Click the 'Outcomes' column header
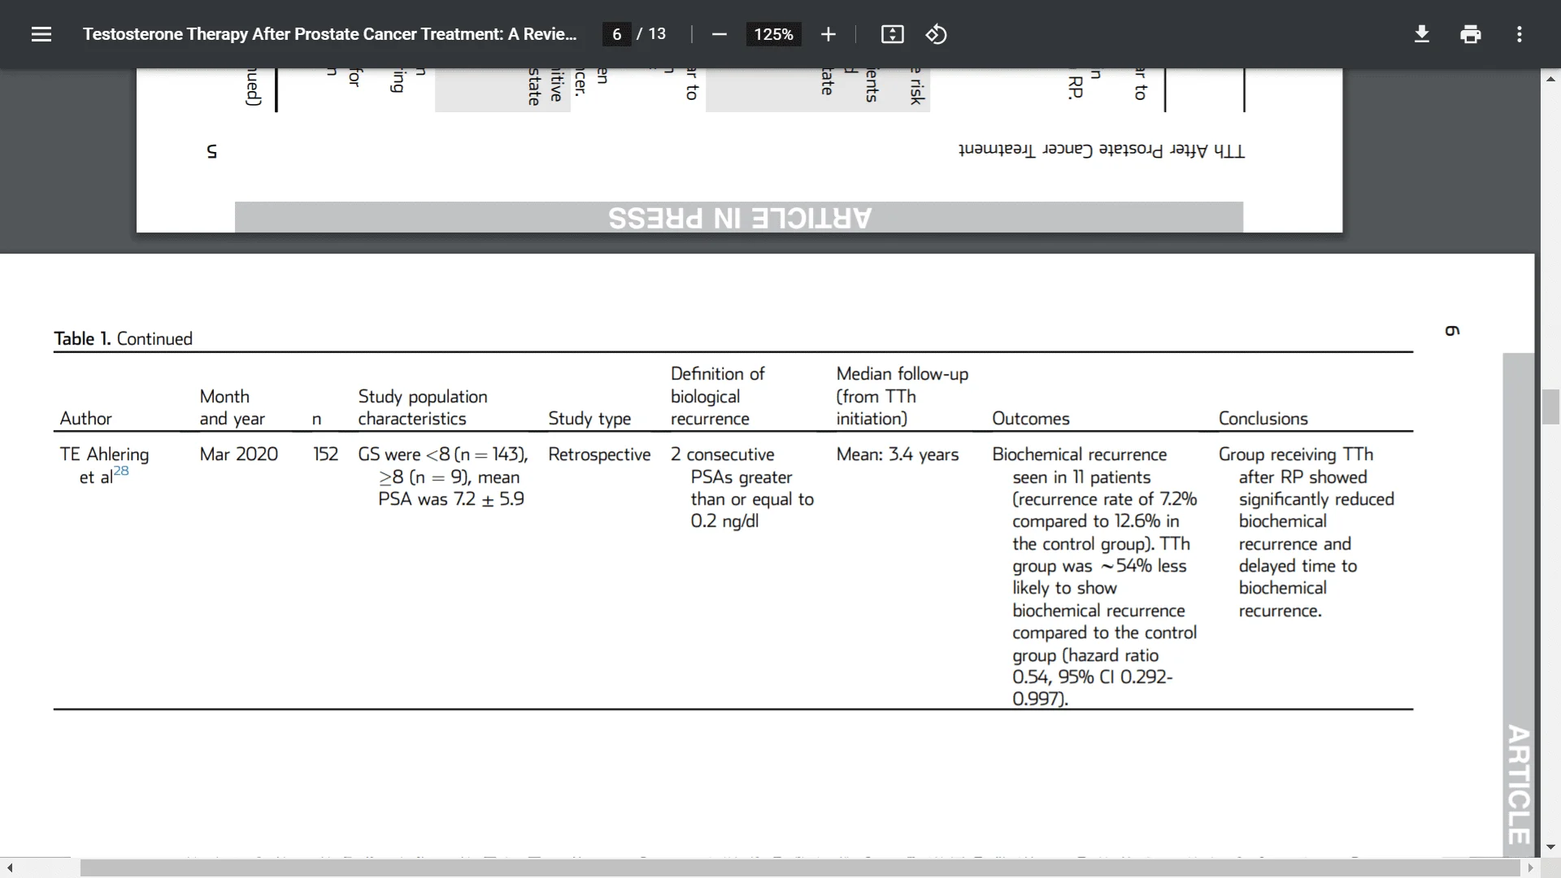1561x878 pixels. pos(1031,418)
